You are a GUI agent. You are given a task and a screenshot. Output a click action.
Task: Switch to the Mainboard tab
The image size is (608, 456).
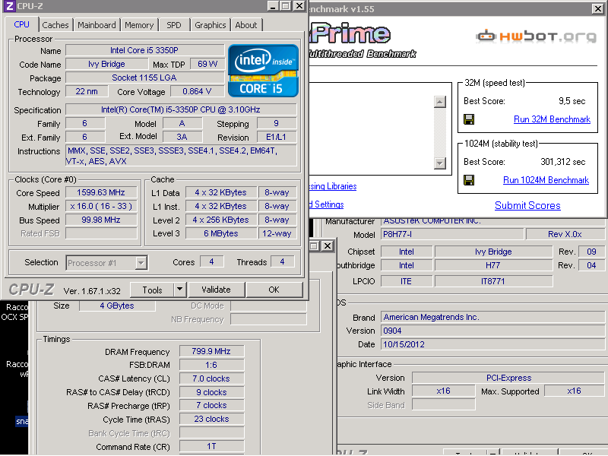[x=97, y=25]
